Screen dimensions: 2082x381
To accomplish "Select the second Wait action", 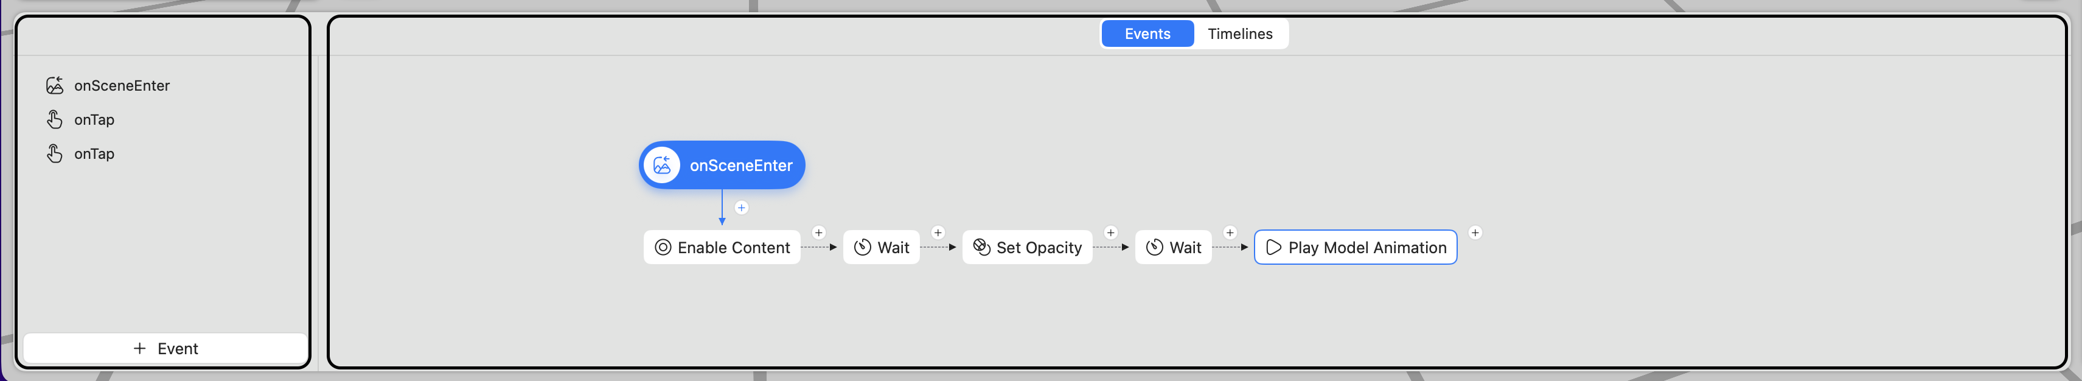I will tap(1173, 248).
